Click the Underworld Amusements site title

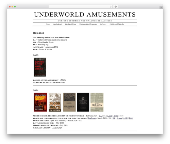tap(85, 15)
